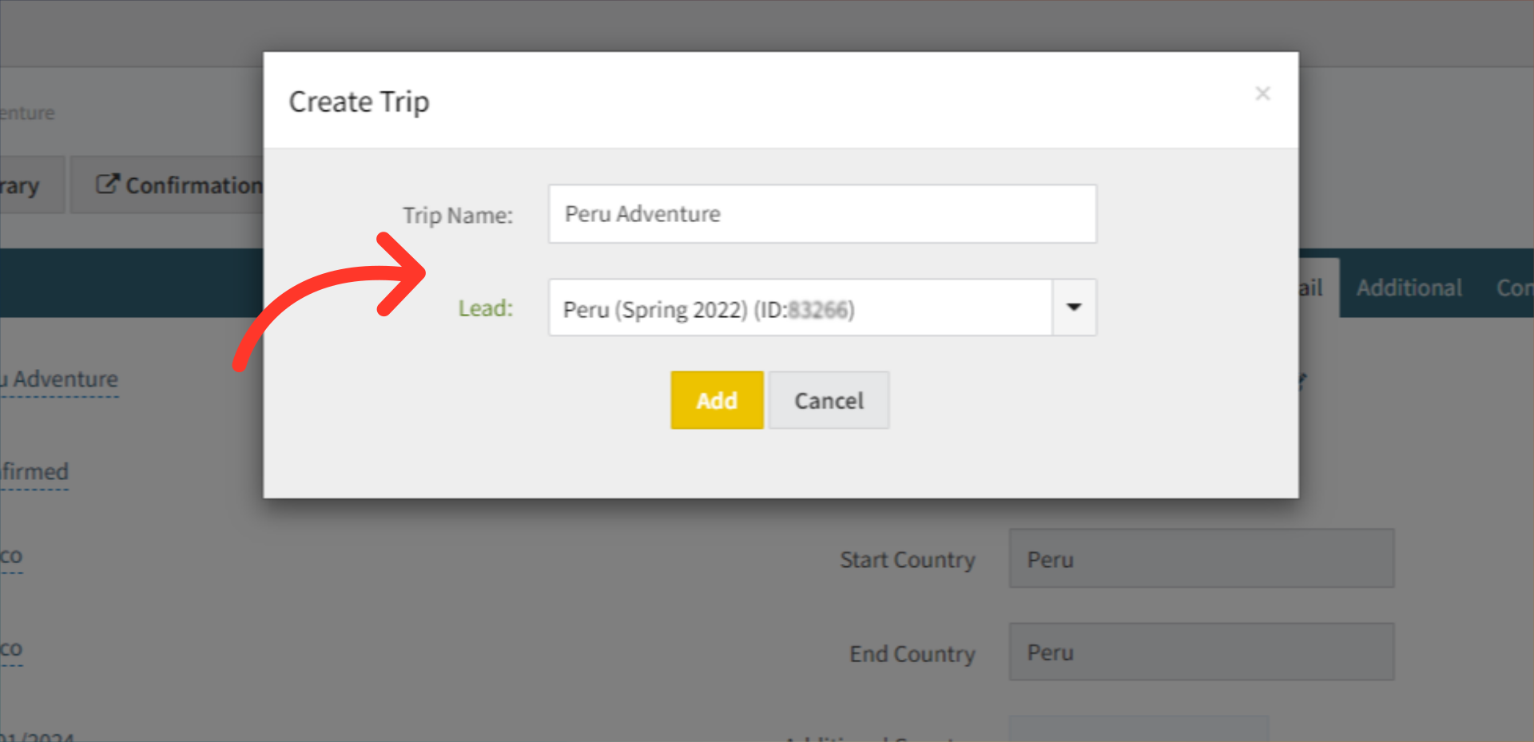This screenshot has height=742, width=1534.
Task: Open the Confirmation tab label
Action: click(x=193, y=185)
